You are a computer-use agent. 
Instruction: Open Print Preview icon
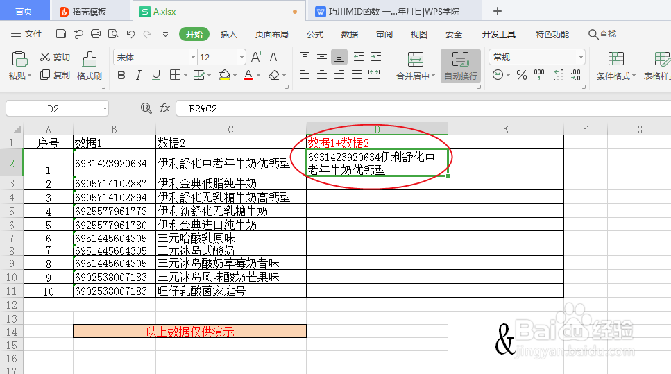[x=113, y=34]
